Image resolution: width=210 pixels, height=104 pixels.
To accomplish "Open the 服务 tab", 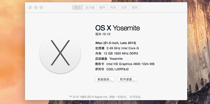I will (135, 7).
